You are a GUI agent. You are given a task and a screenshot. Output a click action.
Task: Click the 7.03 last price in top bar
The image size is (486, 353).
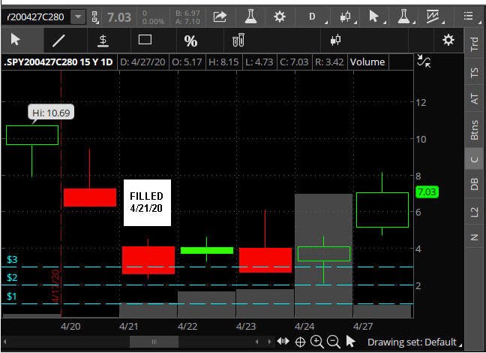(x=119, y=17)
